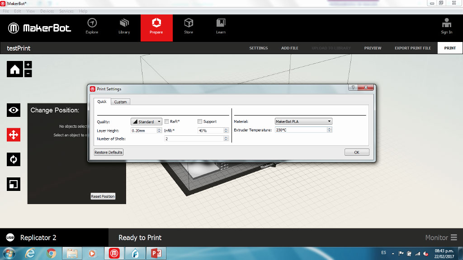Click the Sign In icon
Screen dimensions: 463x260
click(x=446, y=26)
